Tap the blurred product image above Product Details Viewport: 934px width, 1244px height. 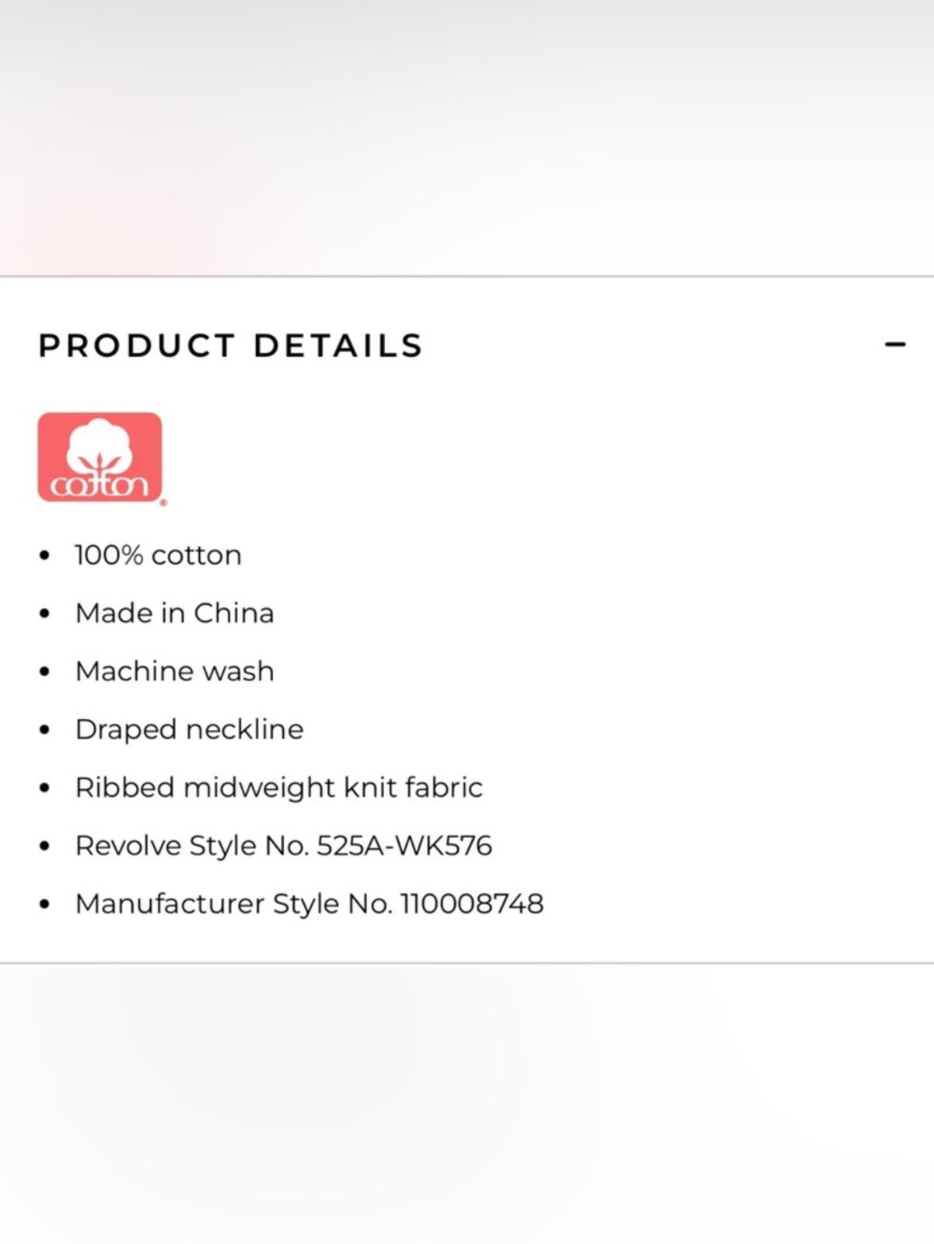point(467,137)
